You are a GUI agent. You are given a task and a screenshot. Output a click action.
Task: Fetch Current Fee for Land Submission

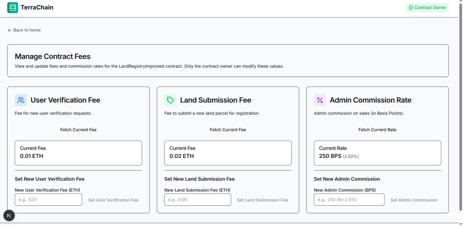(x=228, y=129)
